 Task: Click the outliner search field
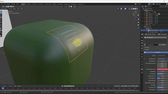point(154,7)
